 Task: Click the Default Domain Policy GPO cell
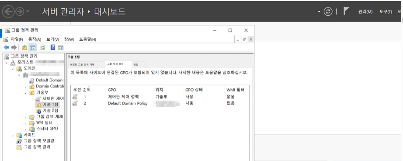128,103
